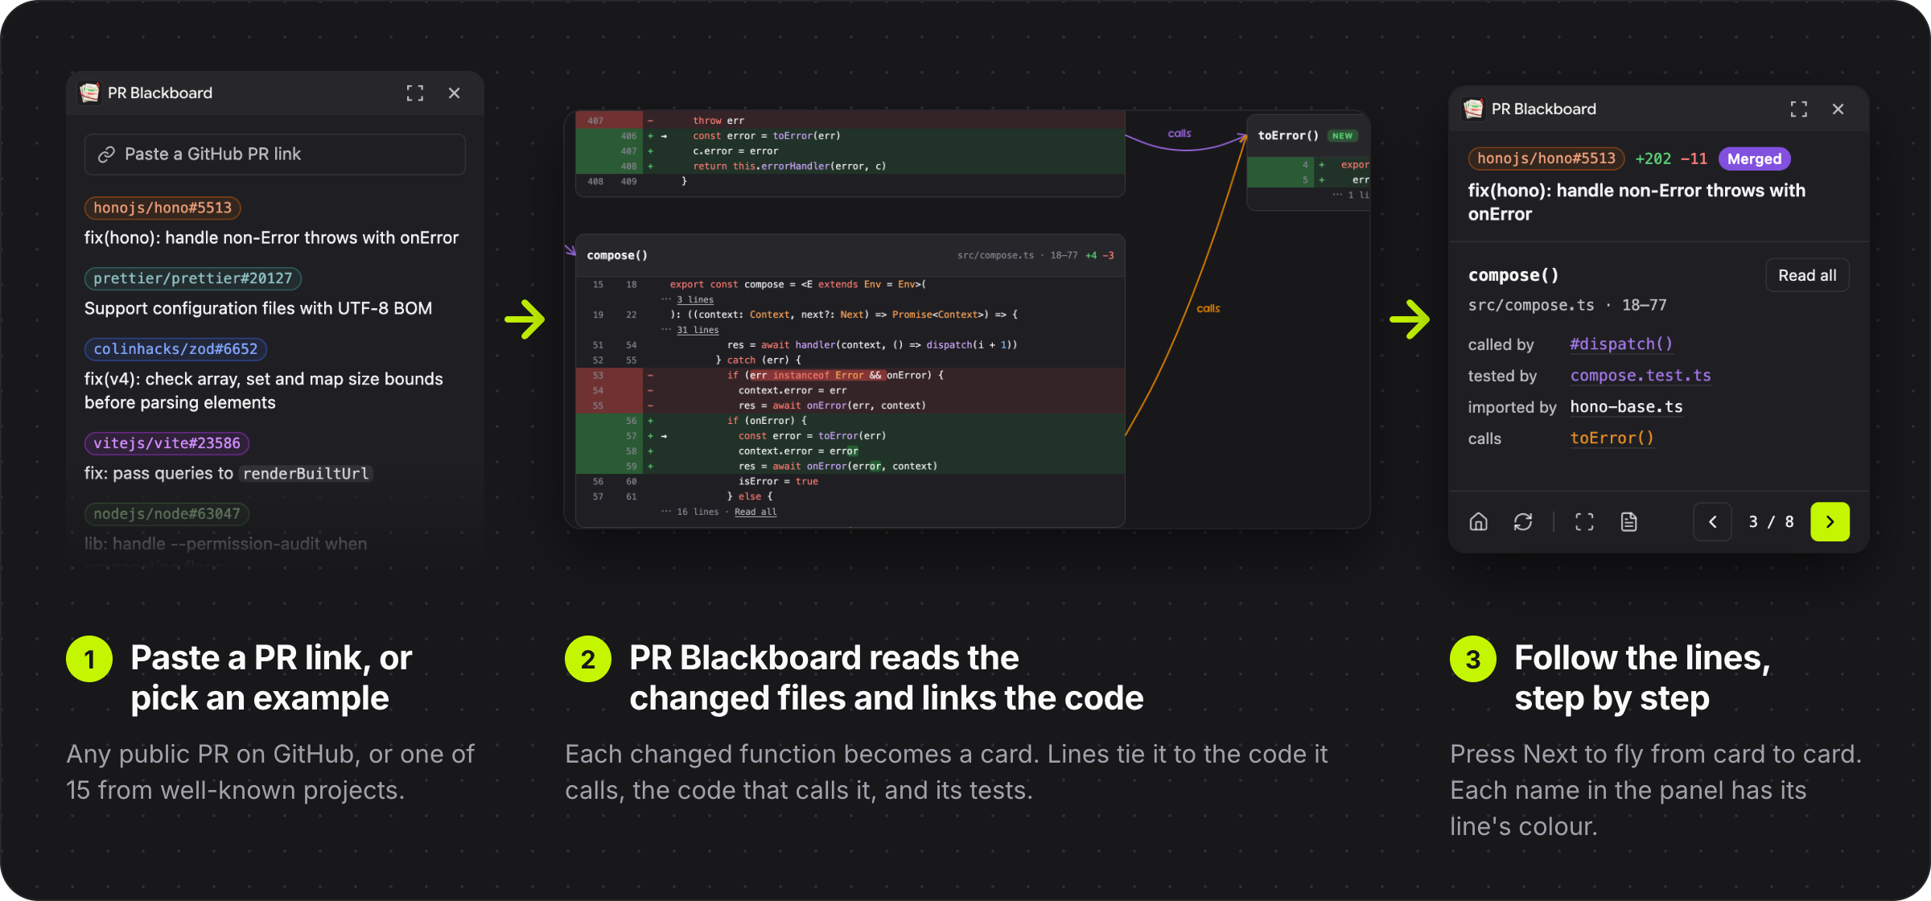The width and height of the screenshot is (1931, 901).
Task: Go to previous card with left chevron
Action: click(1713, 522)
